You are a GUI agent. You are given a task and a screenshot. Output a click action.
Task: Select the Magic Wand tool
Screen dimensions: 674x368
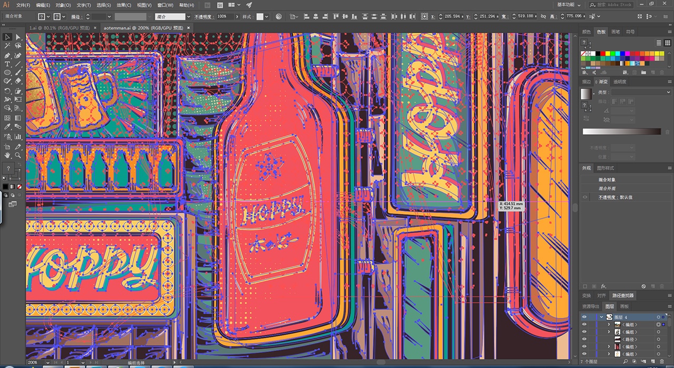(x=7, y=46)
